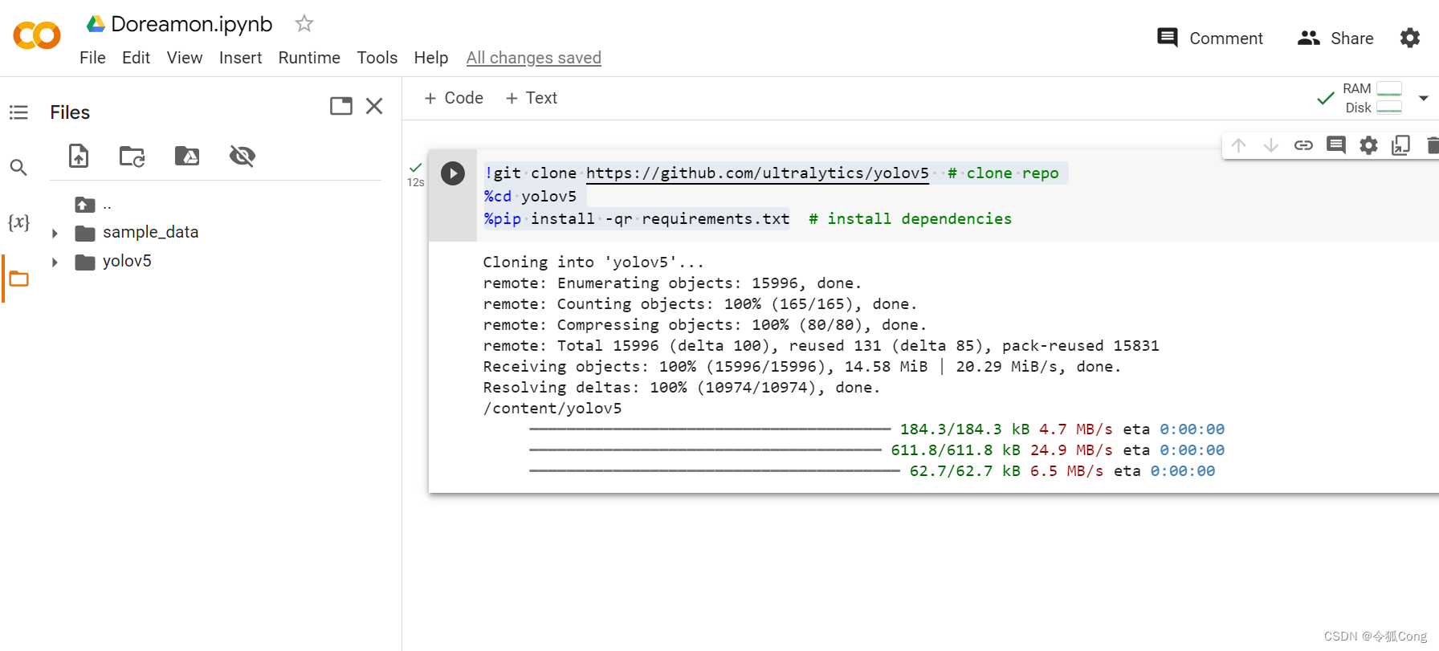Click the Google Drive icon beside title
Viewport: 1439px width, 651px height.
click(96, 24)
